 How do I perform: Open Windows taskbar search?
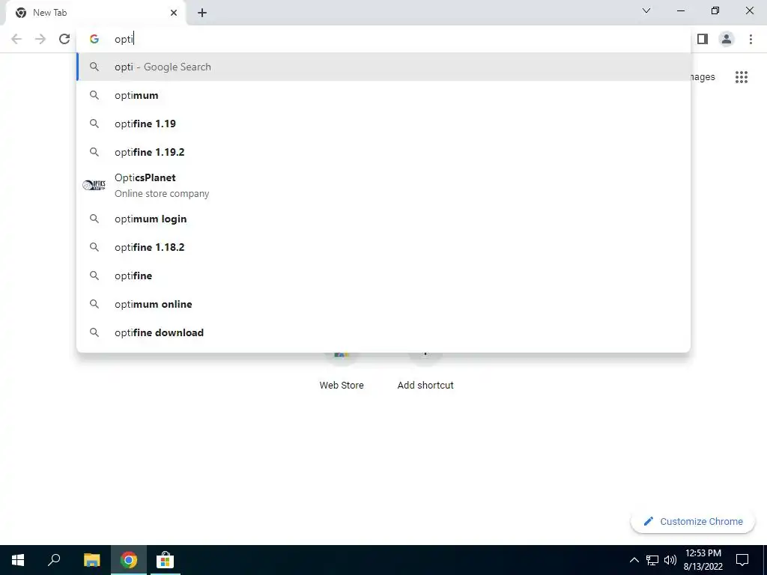[54, 560]
